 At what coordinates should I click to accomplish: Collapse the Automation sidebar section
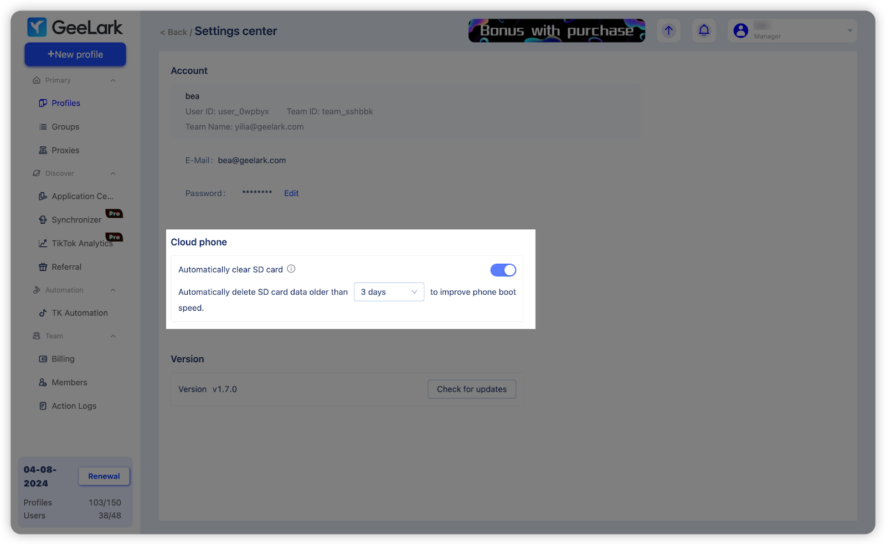[113, 290]
